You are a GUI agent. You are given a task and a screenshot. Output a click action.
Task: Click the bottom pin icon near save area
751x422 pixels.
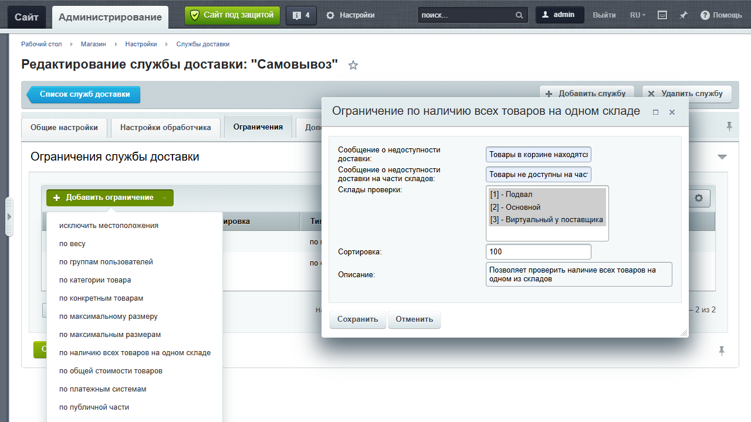(722, 350)
